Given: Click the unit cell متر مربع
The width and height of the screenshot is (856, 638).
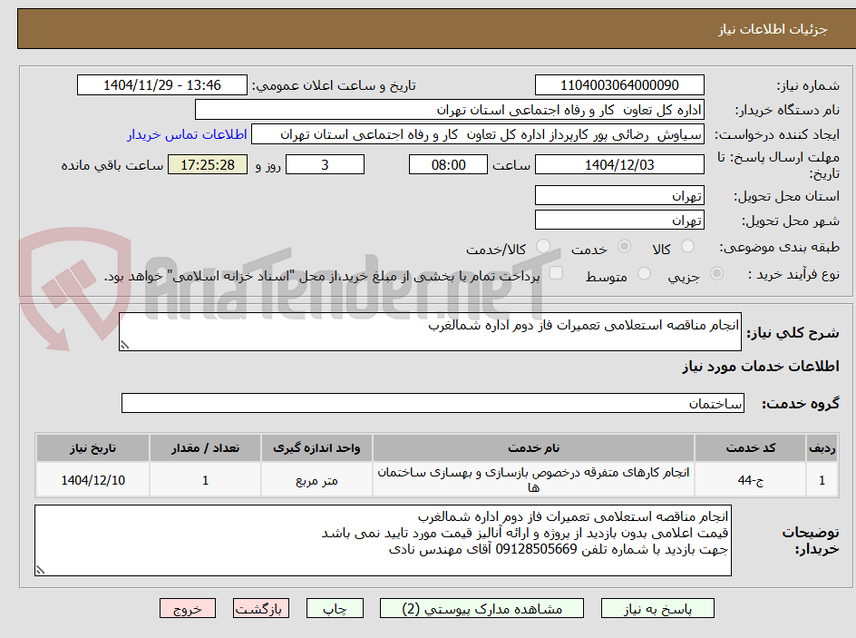Looking at the screenshot, I should coord(316,479).
